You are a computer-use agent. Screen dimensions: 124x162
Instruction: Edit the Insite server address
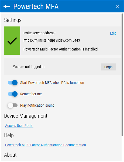coord(113,33)
